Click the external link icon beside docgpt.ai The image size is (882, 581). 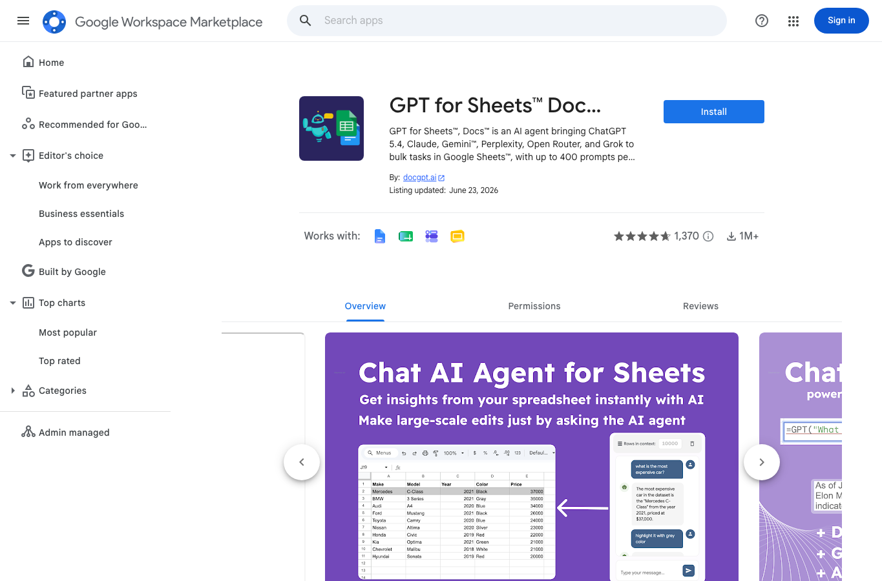pos(441,178)
